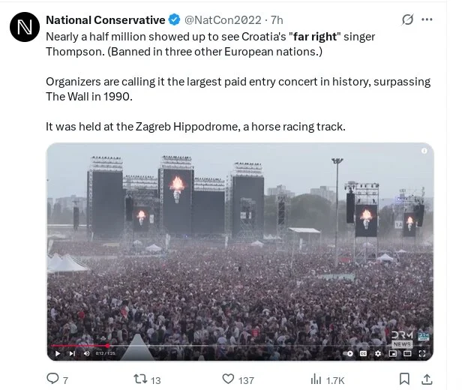
Task: Toggle video autoplay switch
Action: [349, 353]
